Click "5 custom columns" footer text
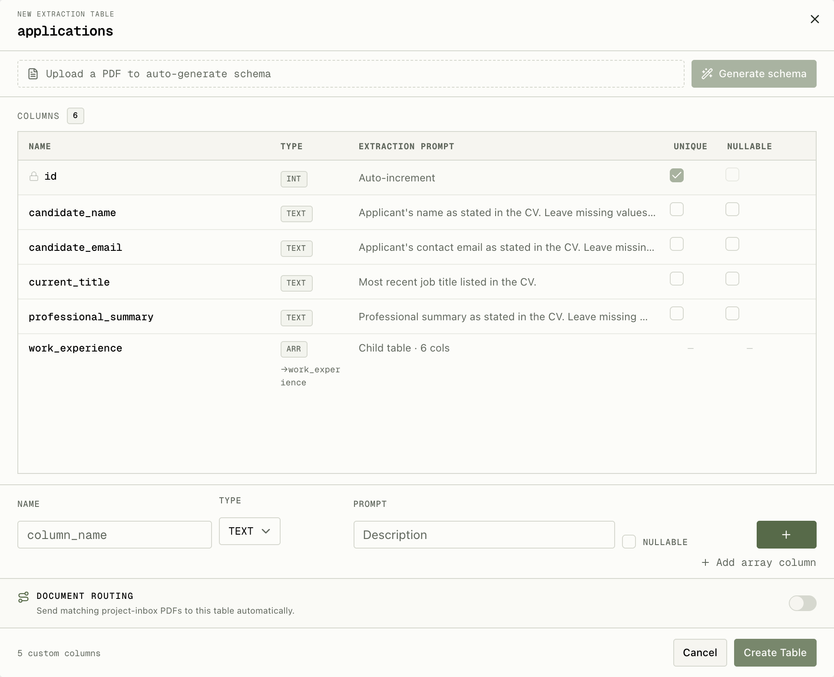 [x=59, y=654]
